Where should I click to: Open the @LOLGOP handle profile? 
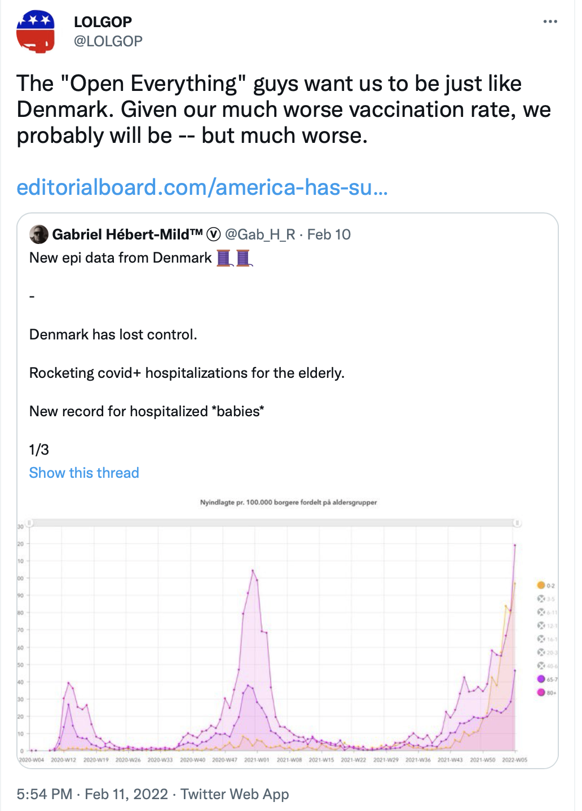click(x=108, y=41)
